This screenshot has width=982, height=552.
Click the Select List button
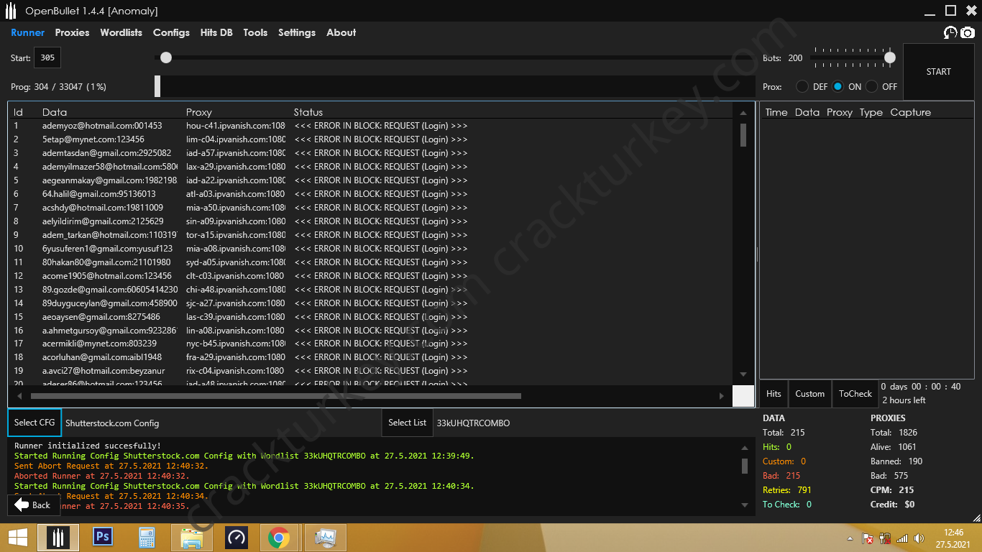[x=407, y=423]
